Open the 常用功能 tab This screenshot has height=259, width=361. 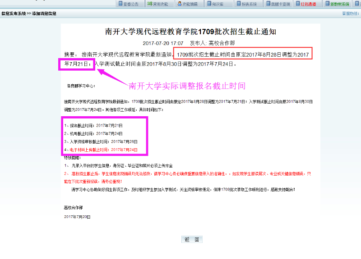158,4
